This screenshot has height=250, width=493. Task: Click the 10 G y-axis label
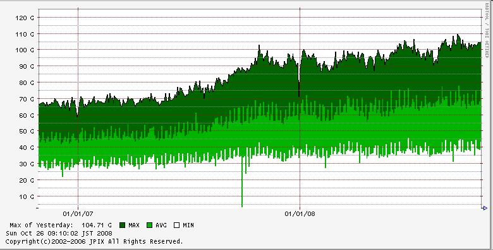pyautogui.click(x=27, y=196)
